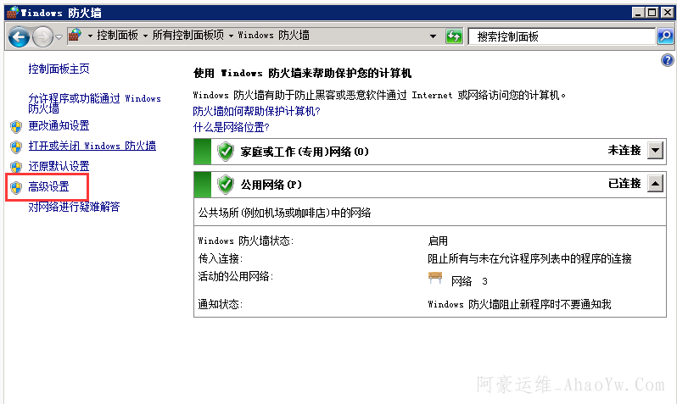Open 控制面板主页 link
Screen dimensions: 677x404
[x=59, y=69]
